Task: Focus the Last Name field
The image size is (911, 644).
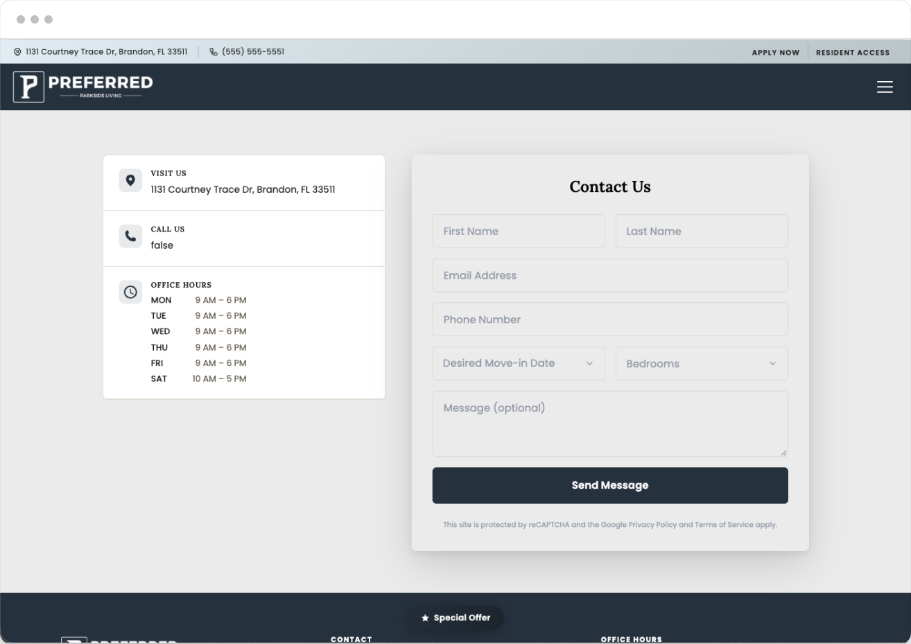Action: click(702, 231)
